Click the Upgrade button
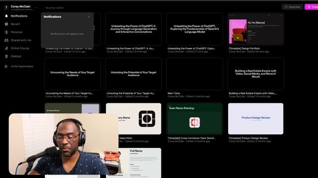The image size is (318, 178). tap(292, 7)
